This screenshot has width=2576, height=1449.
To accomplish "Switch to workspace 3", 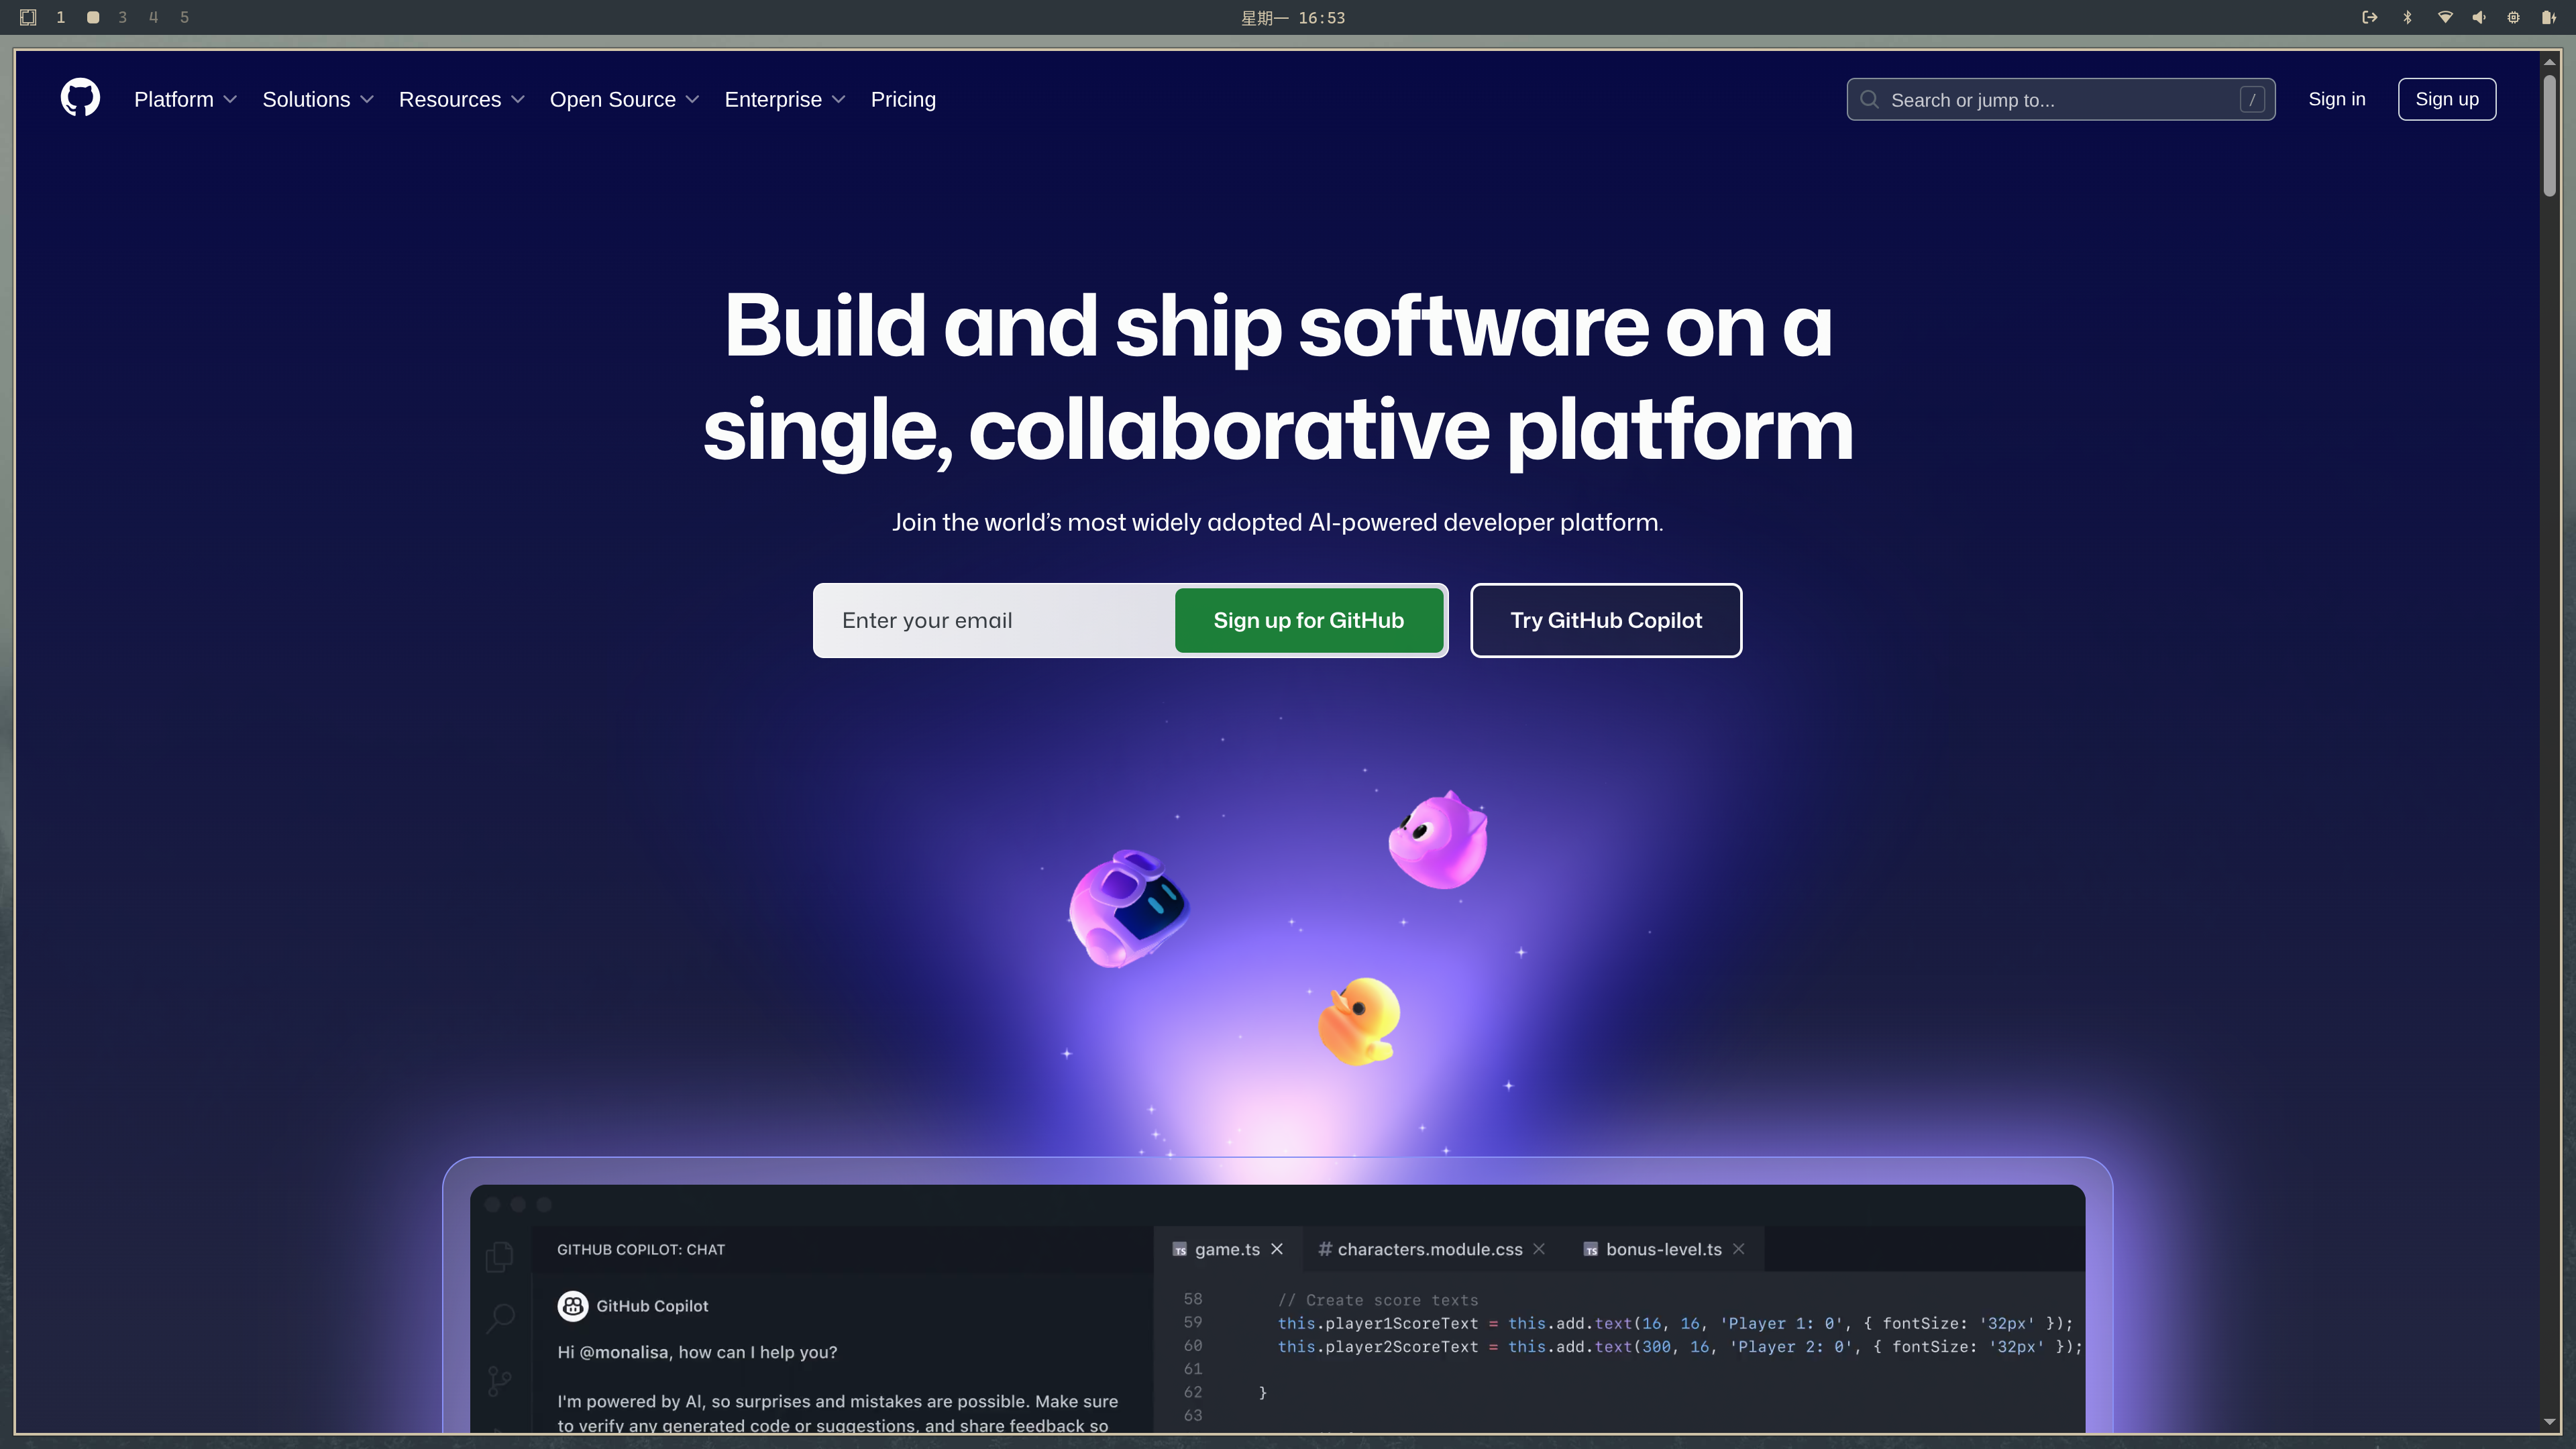I will (123, 17).
